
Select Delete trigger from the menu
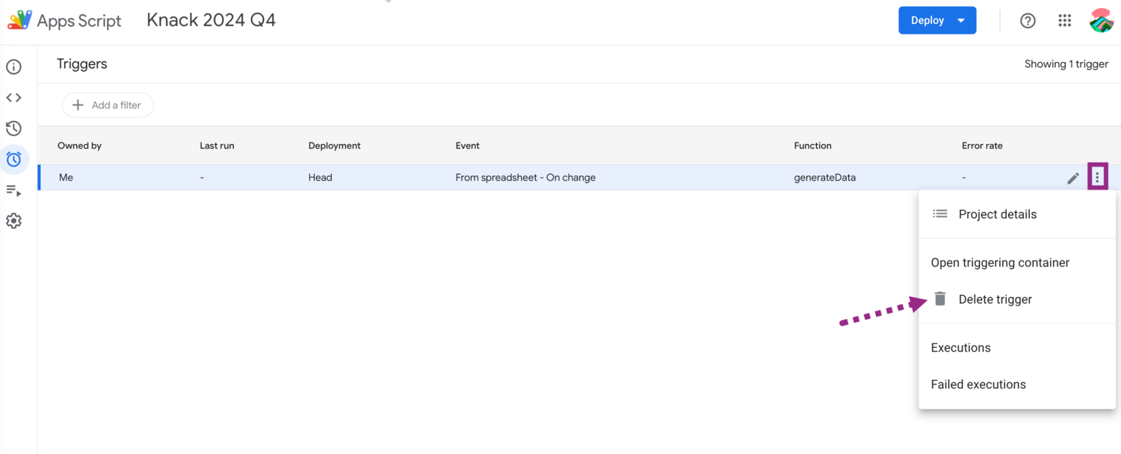[x=995, y=299]
